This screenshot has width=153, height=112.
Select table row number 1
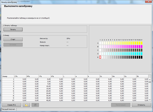pos(75,79)
